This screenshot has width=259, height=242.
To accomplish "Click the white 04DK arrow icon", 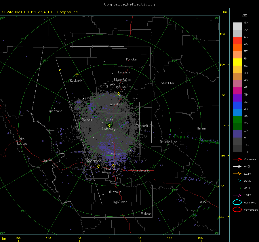I will tap(237, 167).
